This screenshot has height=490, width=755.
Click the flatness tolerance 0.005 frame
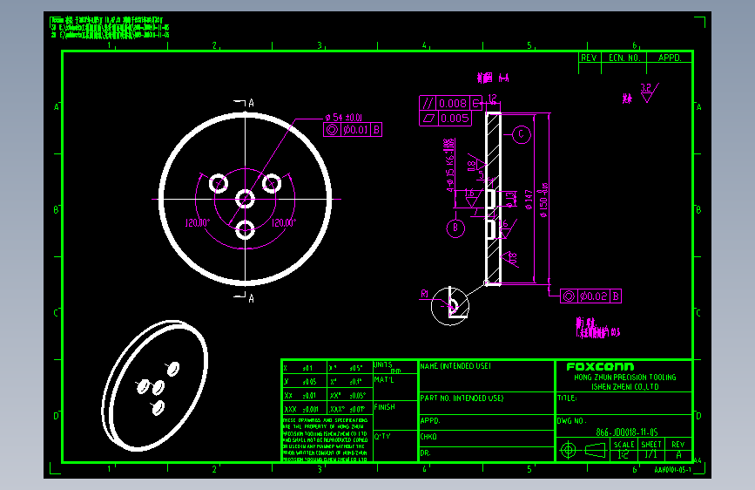[445, 119]
